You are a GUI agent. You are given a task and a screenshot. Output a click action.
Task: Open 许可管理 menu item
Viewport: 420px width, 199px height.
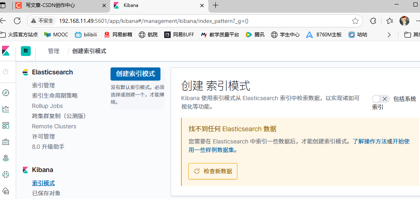click(x=43, y=136)
